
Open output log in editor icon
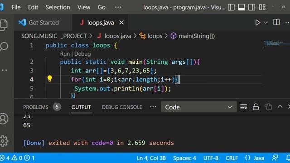pos(268,107)
